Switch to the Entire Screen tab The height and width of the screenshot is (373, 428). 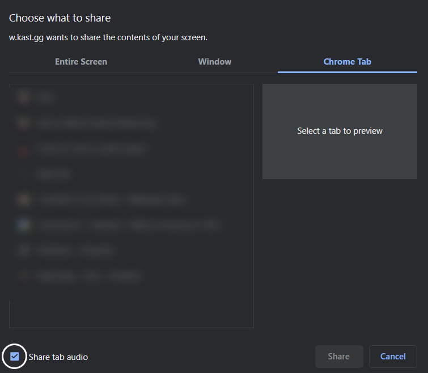[x=81, y=62]
